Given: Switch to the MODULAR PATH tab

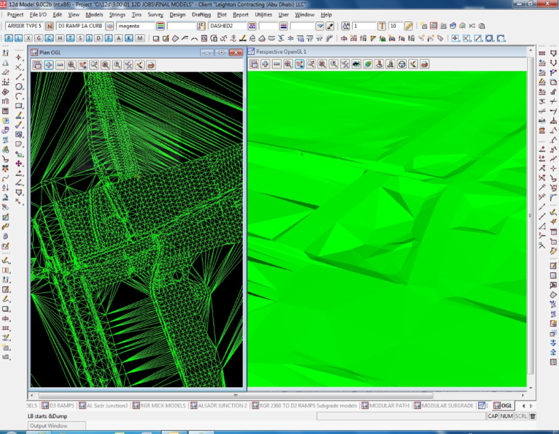Looking at the screenshot, I should tap(386, 406).
